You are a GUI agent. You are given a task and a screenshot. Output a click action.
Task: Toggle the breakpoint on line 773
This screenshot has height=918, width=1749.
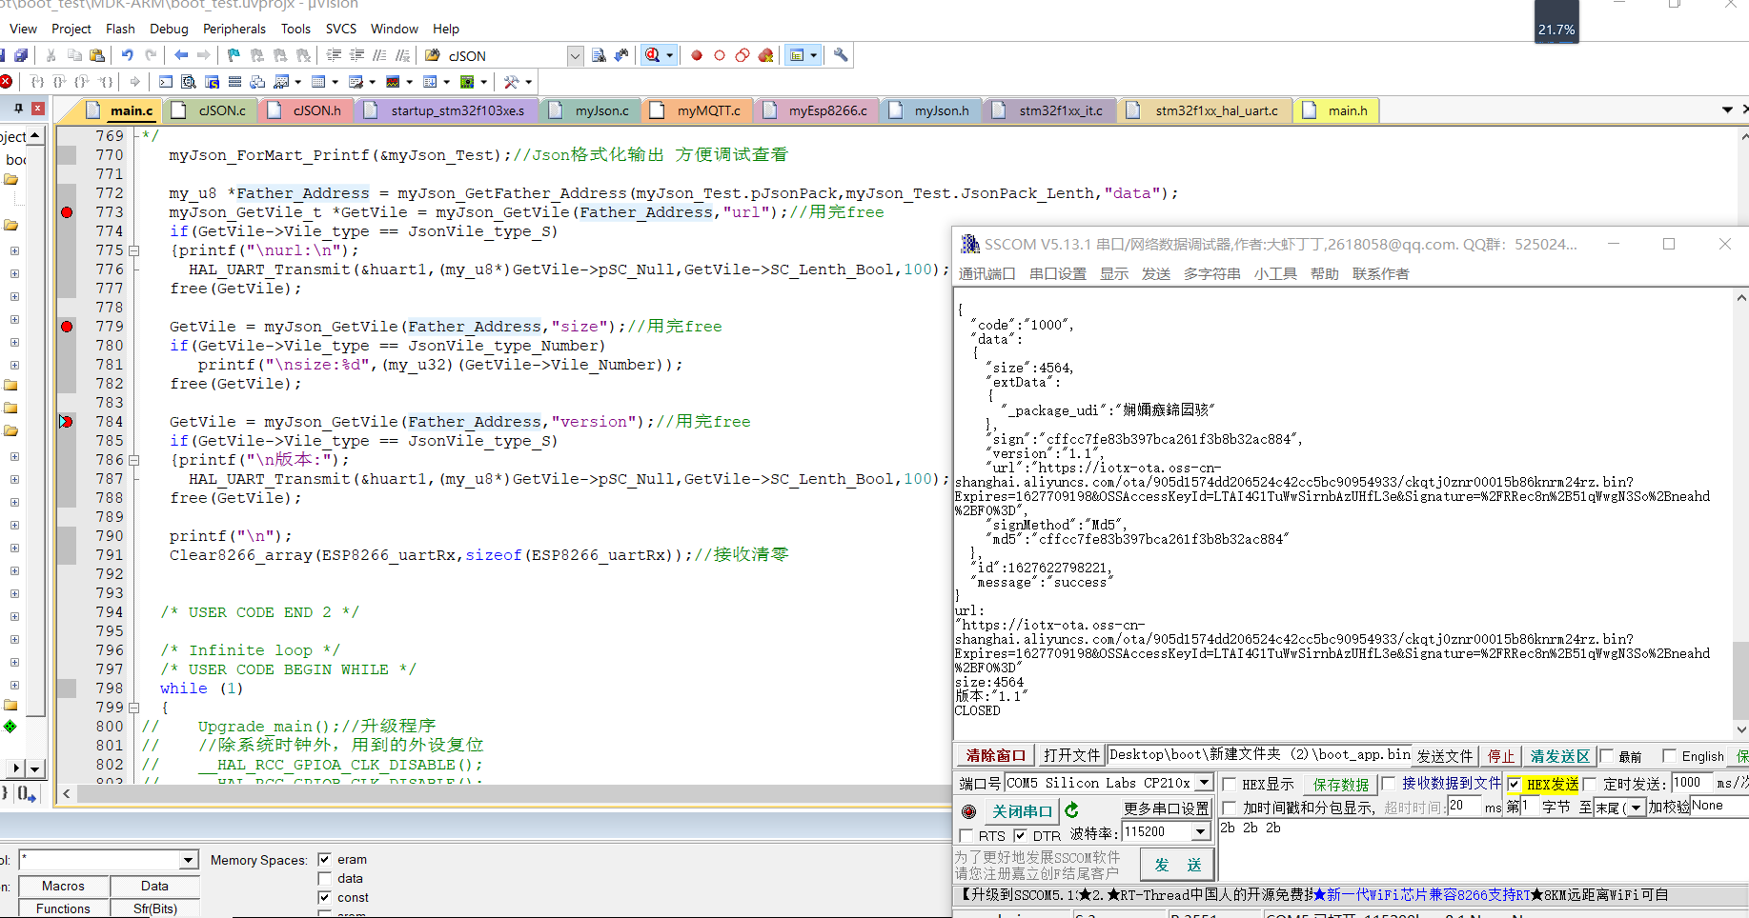point(67,212)
